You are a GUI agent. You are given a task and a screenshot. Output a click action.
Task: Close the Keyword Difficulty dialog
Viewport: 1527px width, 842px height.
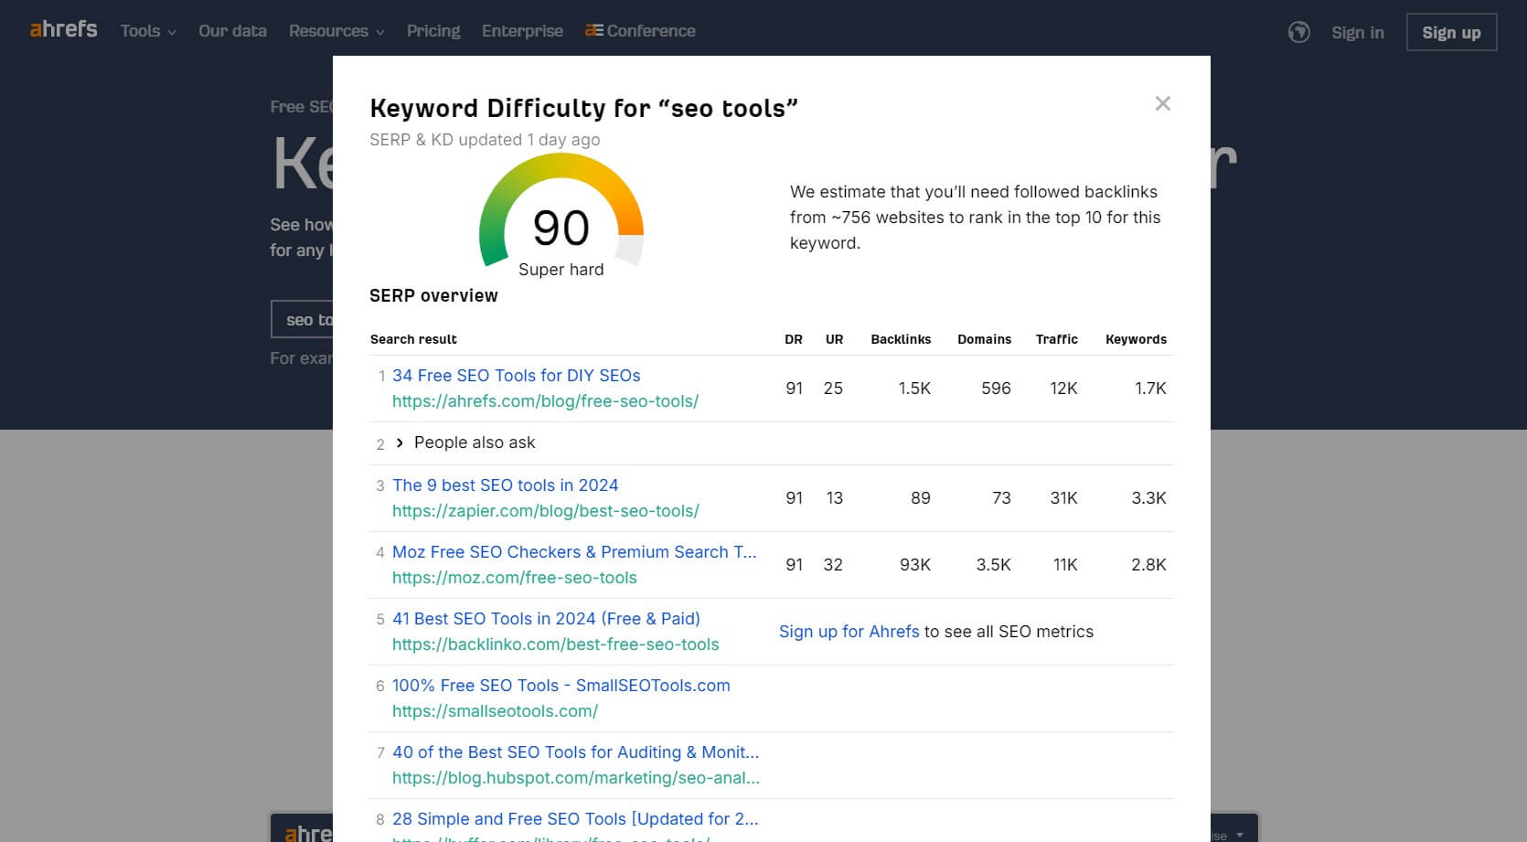click(1162, 103)
